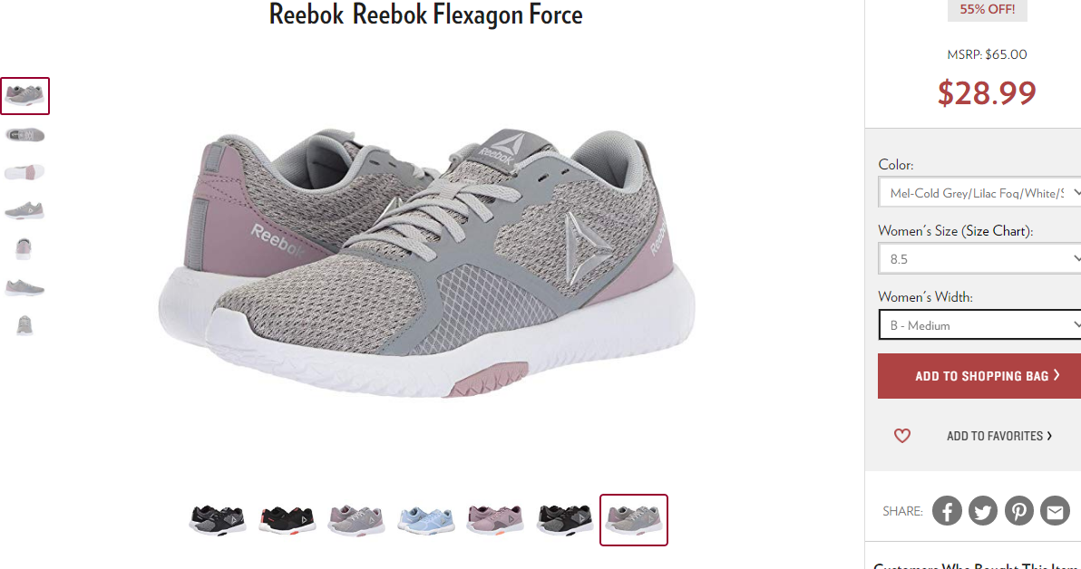Share product via email icon
Image resolution: width=1081 pixels, height=569 pixels.
[1055, 511]
